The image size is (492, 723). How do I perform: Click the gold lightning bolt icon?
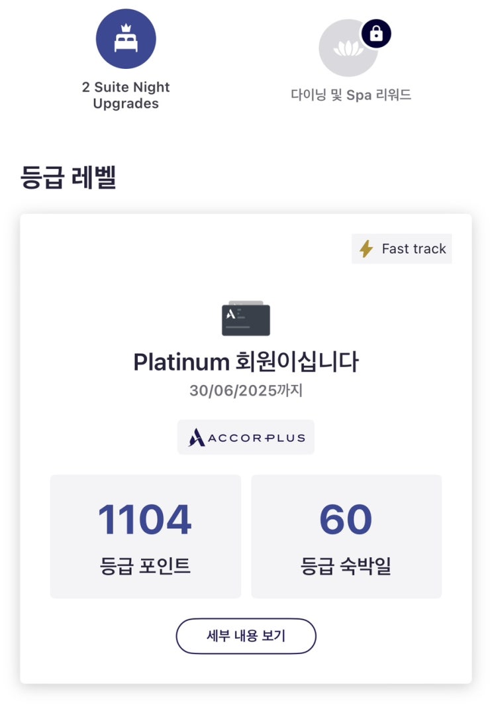pos(366,249)
